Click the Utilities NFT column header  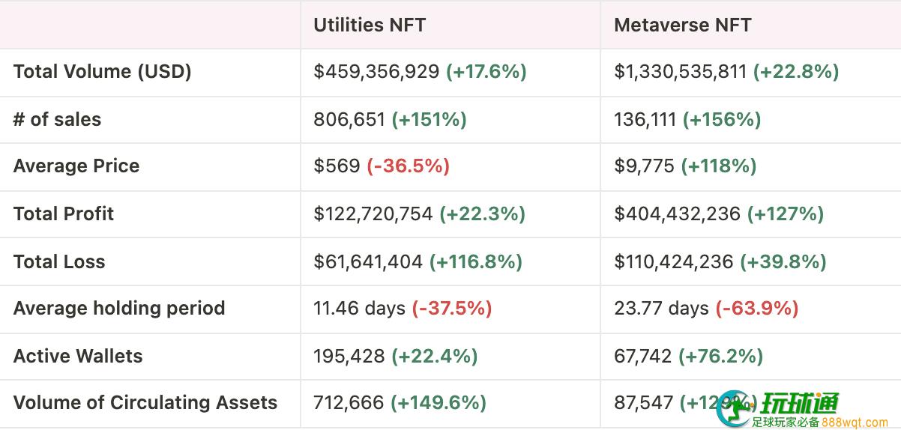point(370,25)
